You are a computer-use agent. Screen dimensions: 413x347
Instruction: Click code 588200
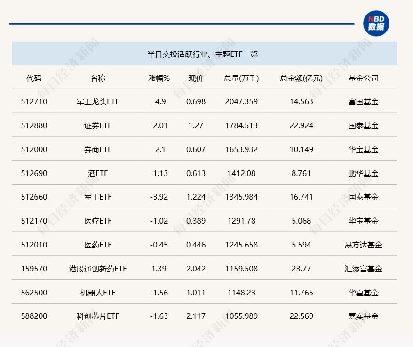tap(34, 316)
